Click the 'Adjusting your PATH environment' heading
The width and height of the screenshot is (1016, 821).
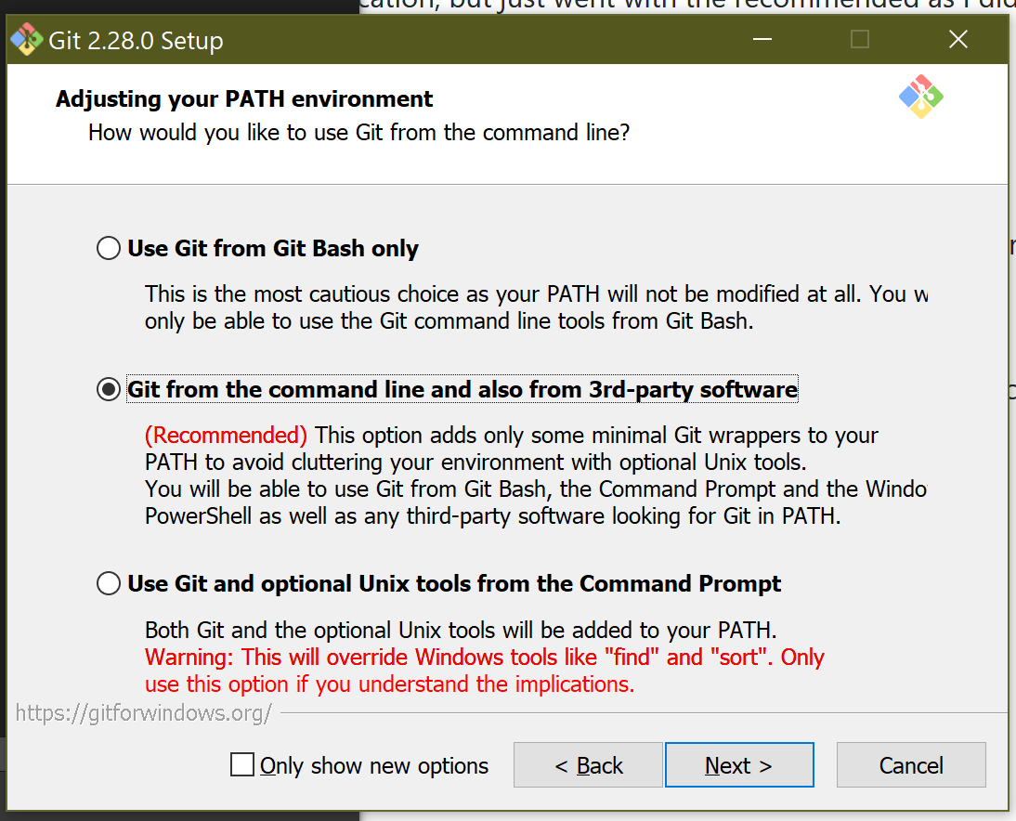244,99
